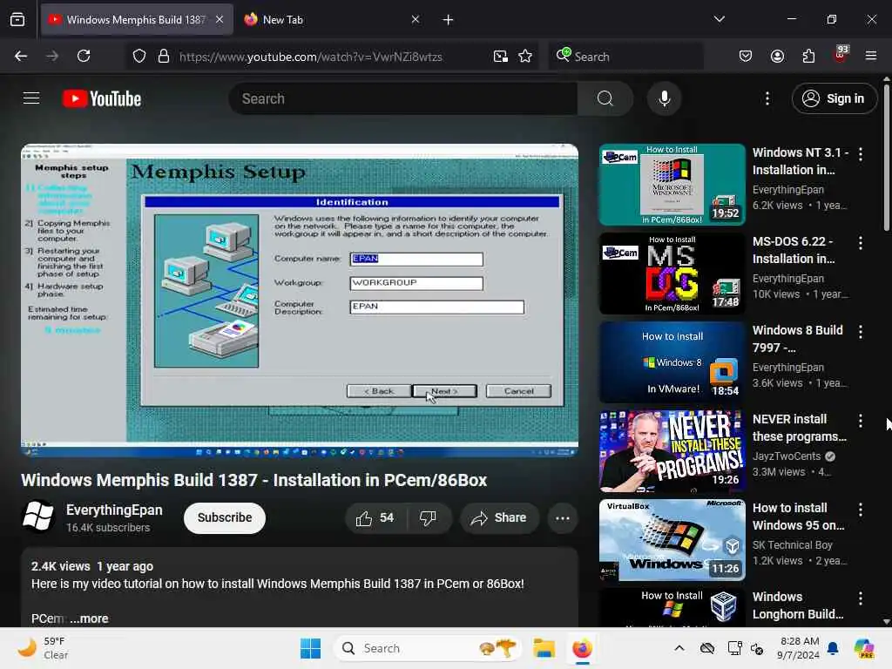Open JayzTwoCents channel name

787,456
